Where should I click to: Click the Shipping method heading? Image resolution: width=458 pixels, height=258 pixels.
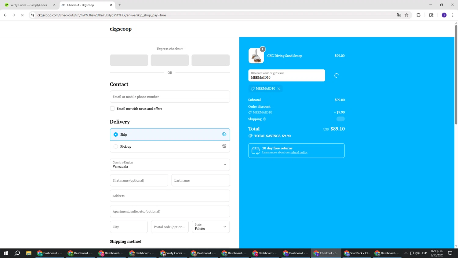(125, 241)
